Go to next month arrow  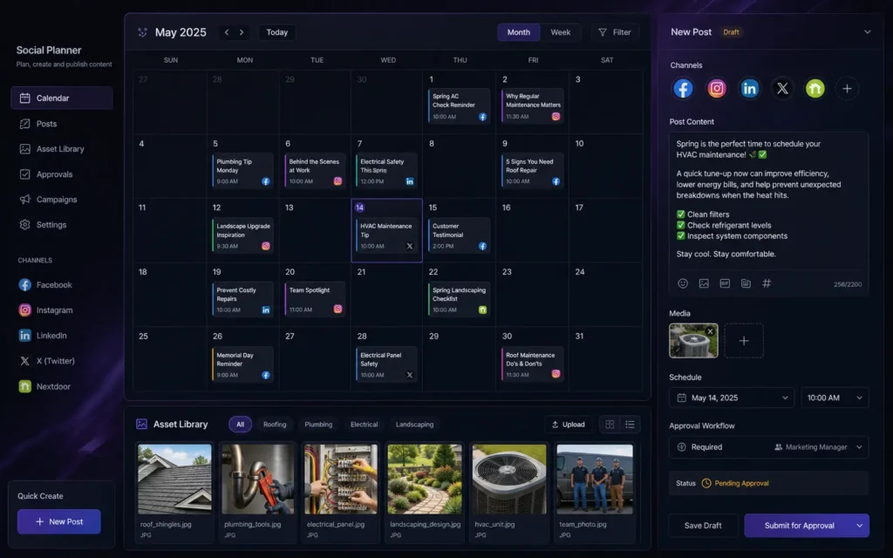pos(242,32)
